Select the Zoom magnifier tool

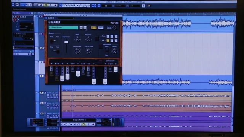(x=75, y=5)
